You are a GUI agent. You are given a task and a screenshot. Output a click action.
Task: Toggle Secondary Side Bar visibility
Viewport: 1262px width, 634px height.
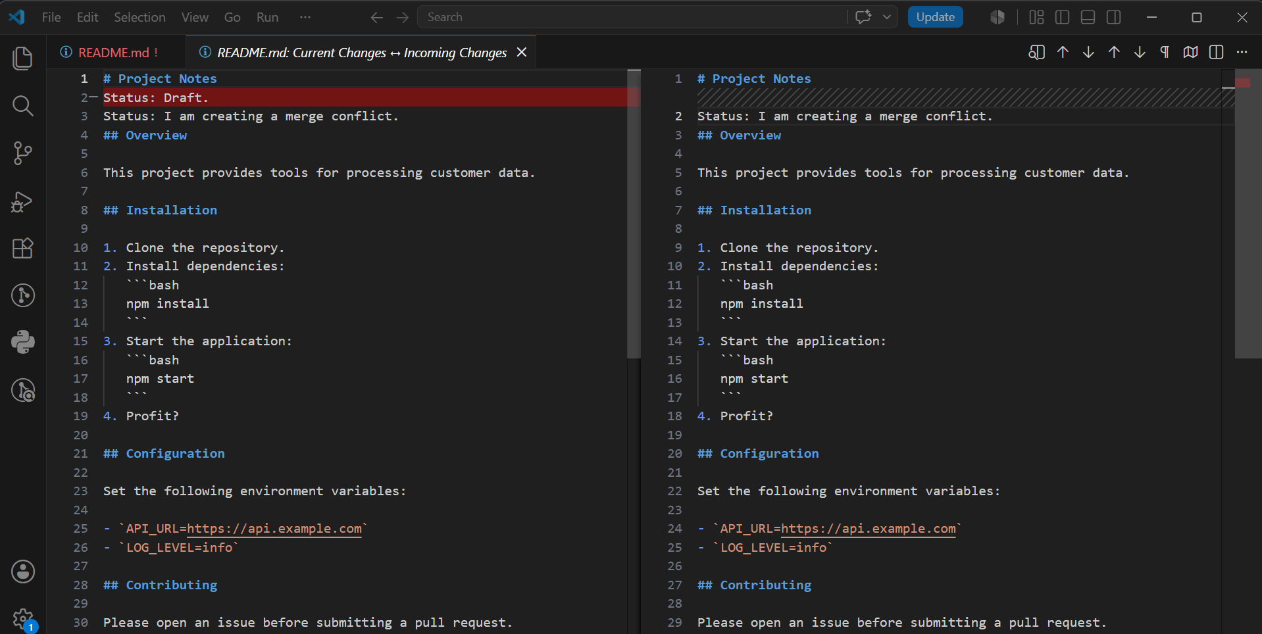point(1113,17)
